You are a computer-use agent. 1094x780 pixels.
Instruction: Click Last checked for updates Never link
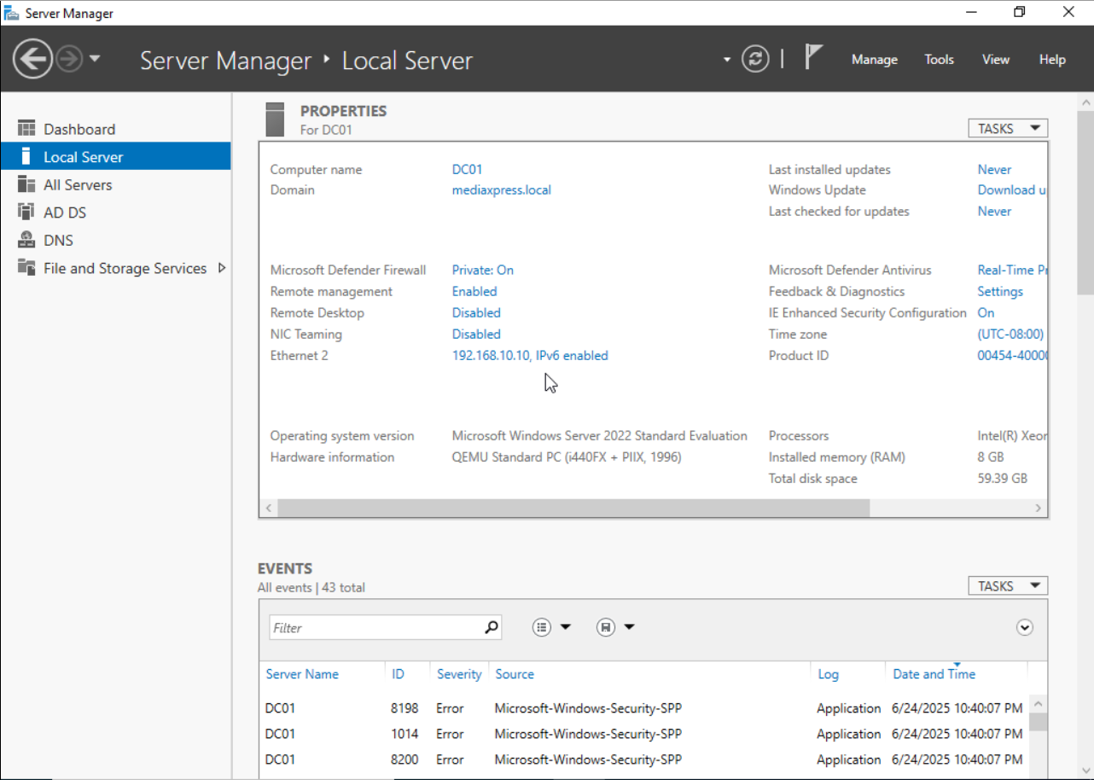point(994,211)
